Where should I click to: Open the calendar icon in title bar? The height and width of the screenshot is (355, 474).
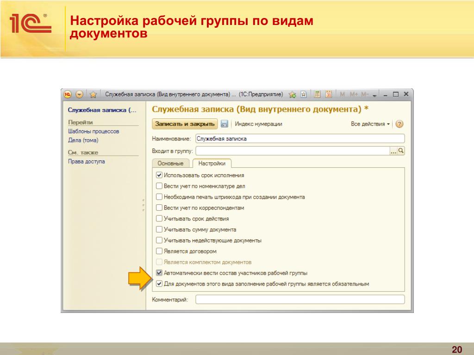(329, 94)
